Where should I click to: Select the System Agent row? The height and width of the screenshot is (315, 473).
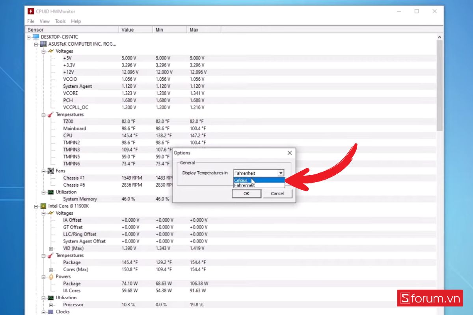pos(231,86)
